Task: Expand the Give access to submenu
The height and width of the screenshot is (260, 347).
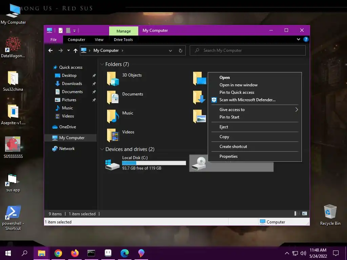Action: [x=255, y=110]
